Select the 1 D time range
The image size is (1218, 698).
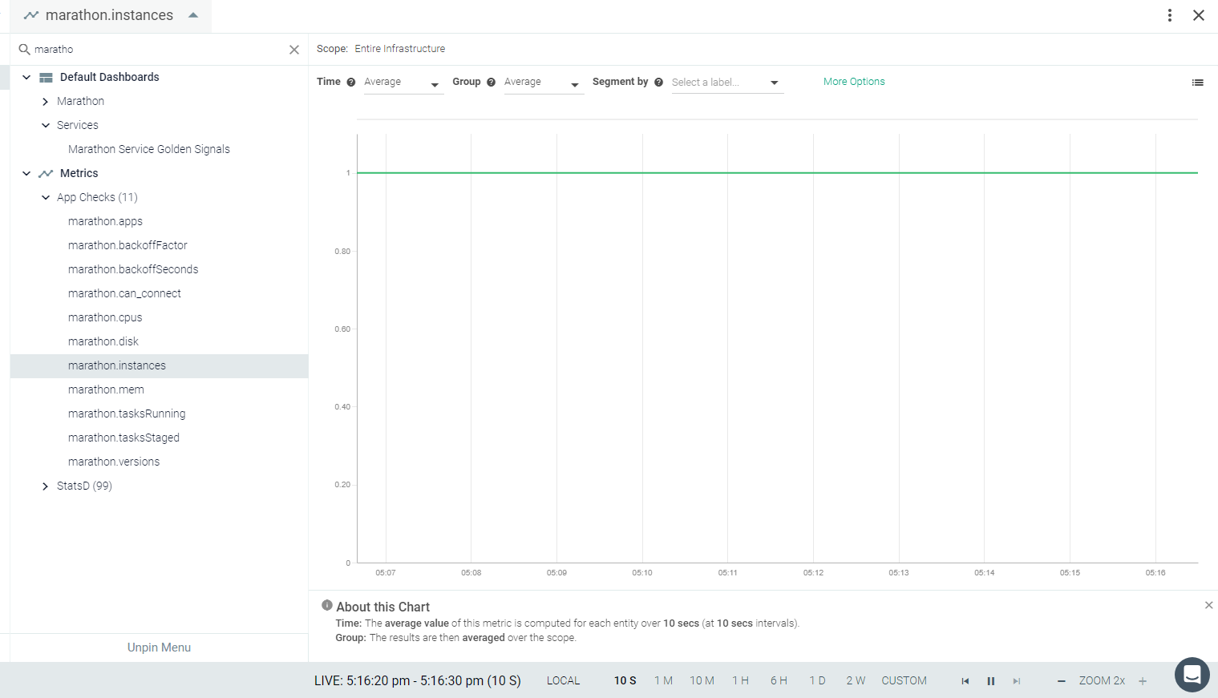817,681
